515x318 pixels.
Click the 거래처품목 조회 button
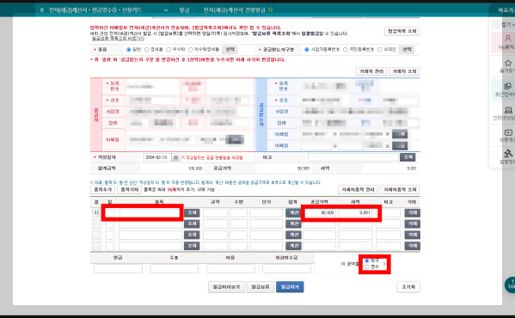[400, 190]
